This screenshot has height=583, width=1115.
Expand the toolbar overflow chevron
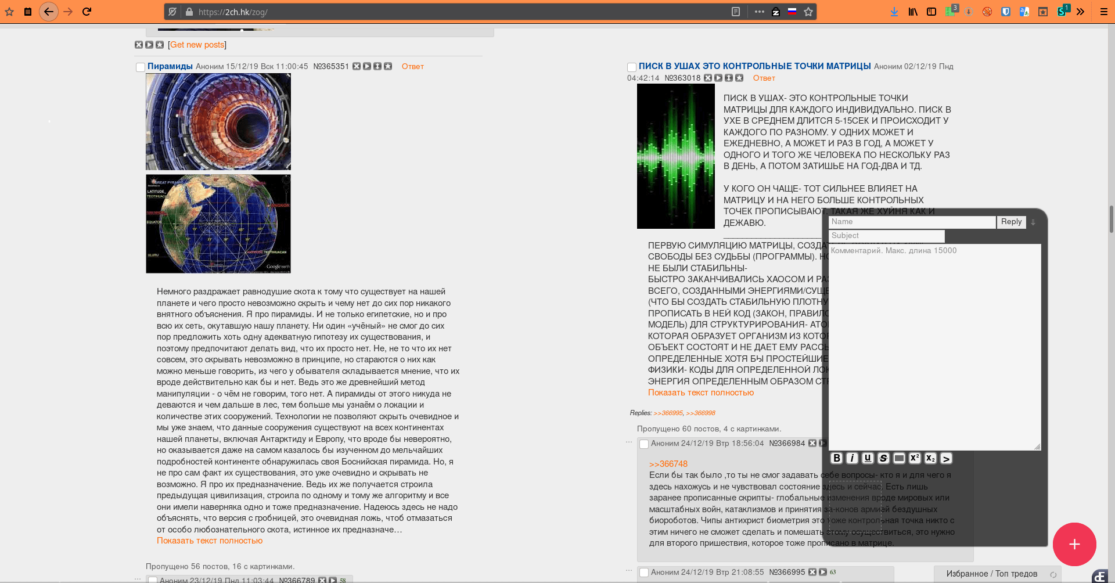[1080, 12]
